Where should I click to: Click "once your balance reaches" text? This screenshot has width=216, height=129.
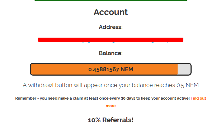(x=140, y=85)
